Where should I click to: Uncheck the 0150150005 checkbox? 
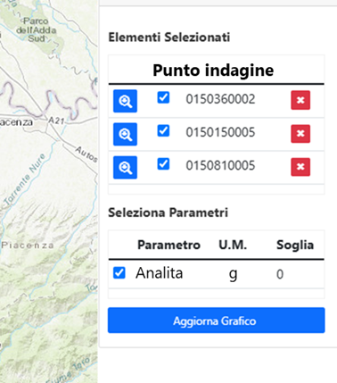(163, 131)
